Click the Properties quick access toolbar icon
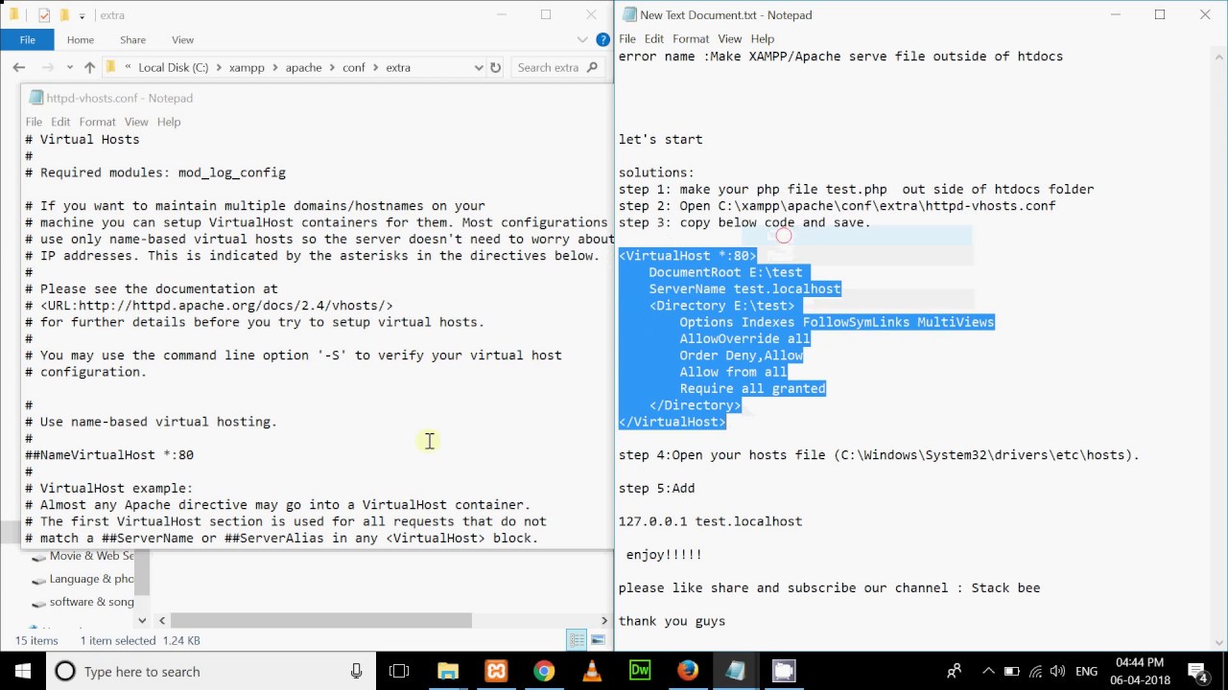Screen dimensions: 1228x690 44,15
